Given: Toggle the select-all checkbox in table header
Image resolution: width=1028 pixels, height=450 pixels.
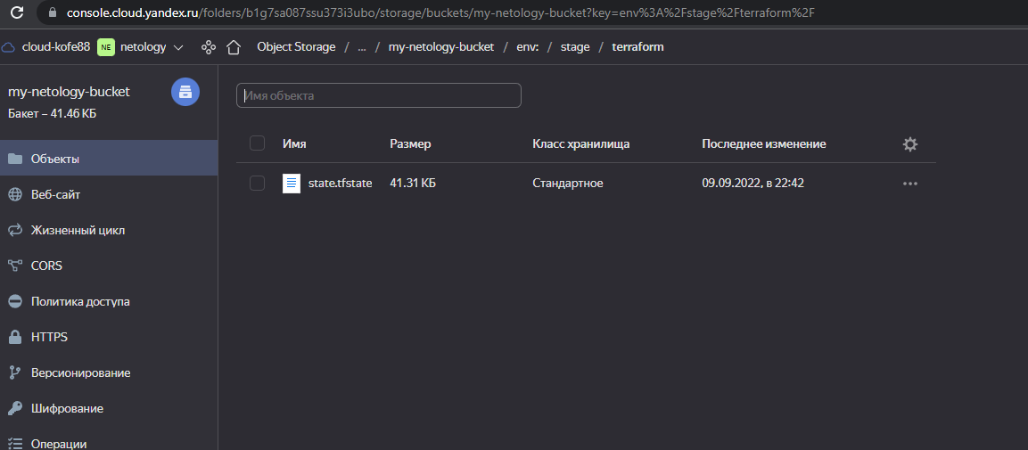Looking at the screenshot, I should tap(257, 143).
